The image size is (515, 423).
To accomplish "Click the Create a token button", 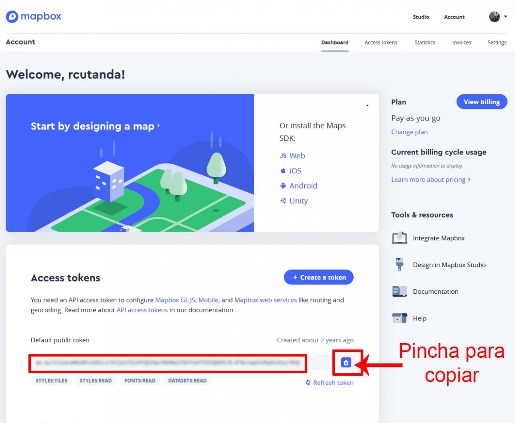I will coord(319,278).
